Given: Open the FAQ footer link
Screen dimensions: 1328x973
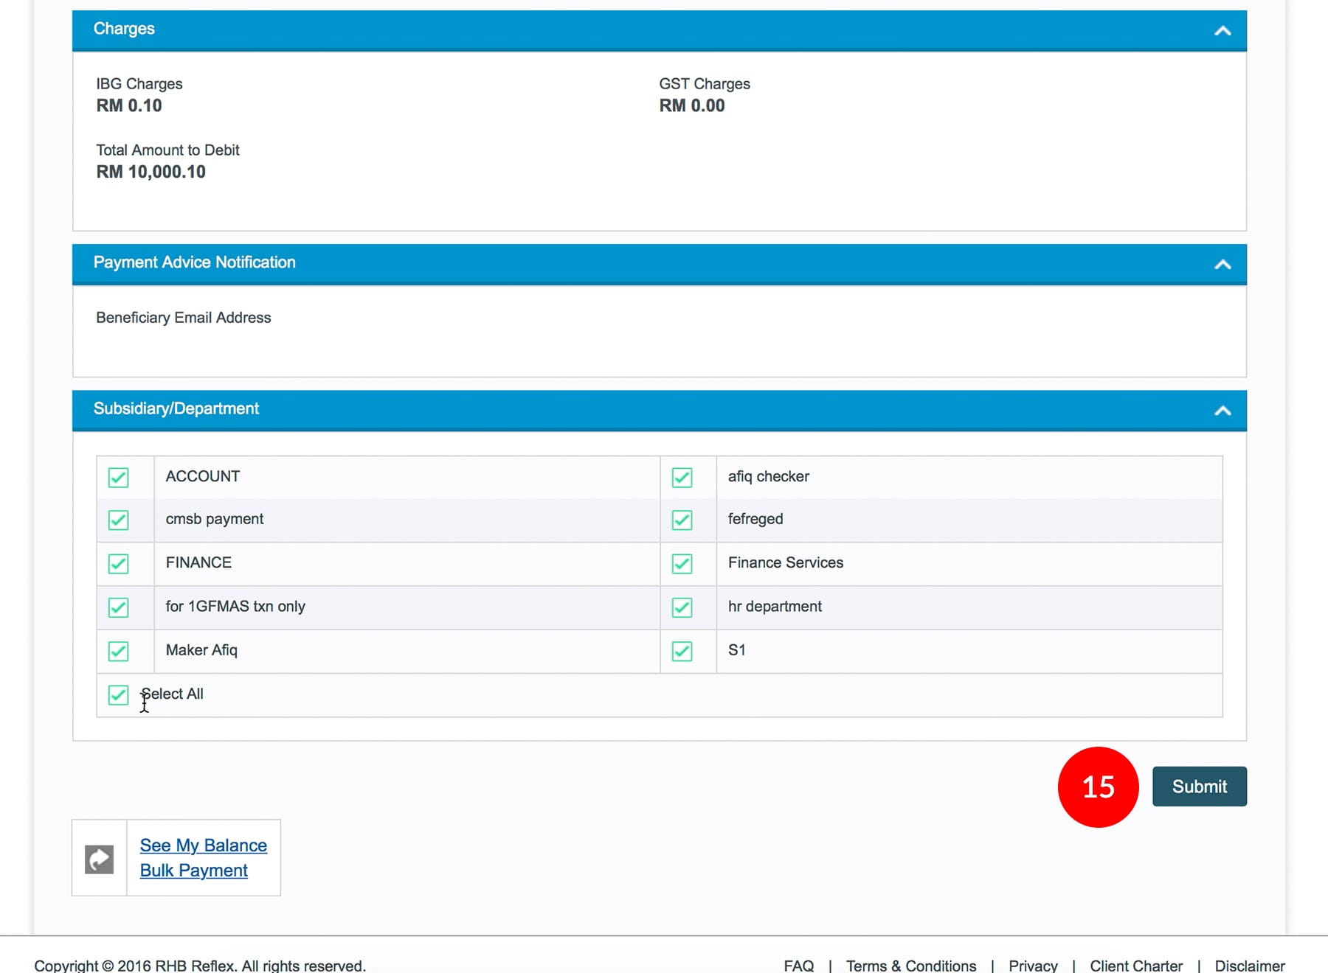Looking at the screenshot, I should click(x=798, y=966).
